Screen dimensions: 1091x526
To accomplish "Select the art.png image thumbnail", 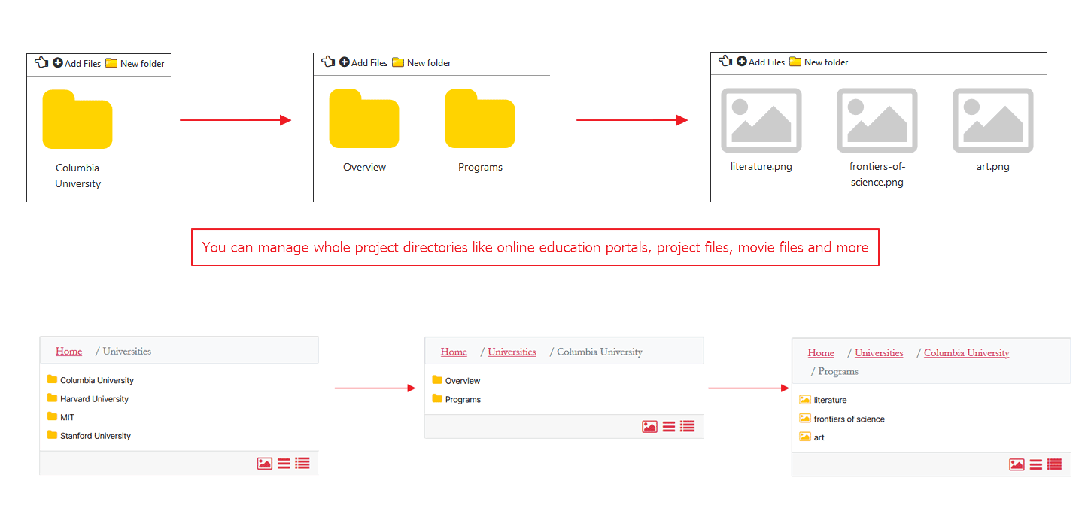I will point(993,120).
